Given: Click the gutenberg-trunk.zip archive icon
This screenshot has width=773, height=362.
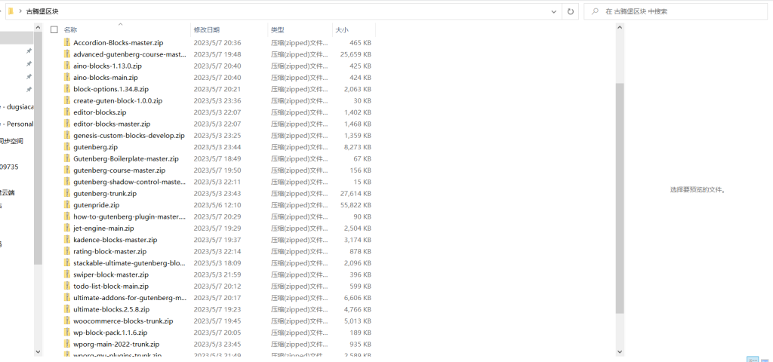Looking at the screenshot, I should tap(67, 193).
